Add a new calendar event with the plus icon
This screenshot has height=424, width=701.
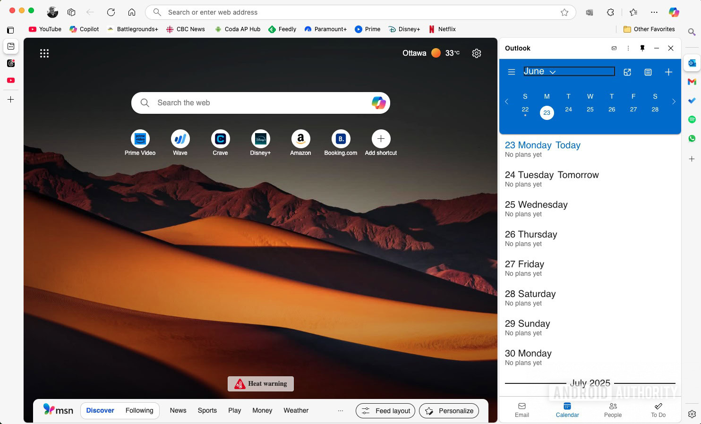click(x=668, y=72)
